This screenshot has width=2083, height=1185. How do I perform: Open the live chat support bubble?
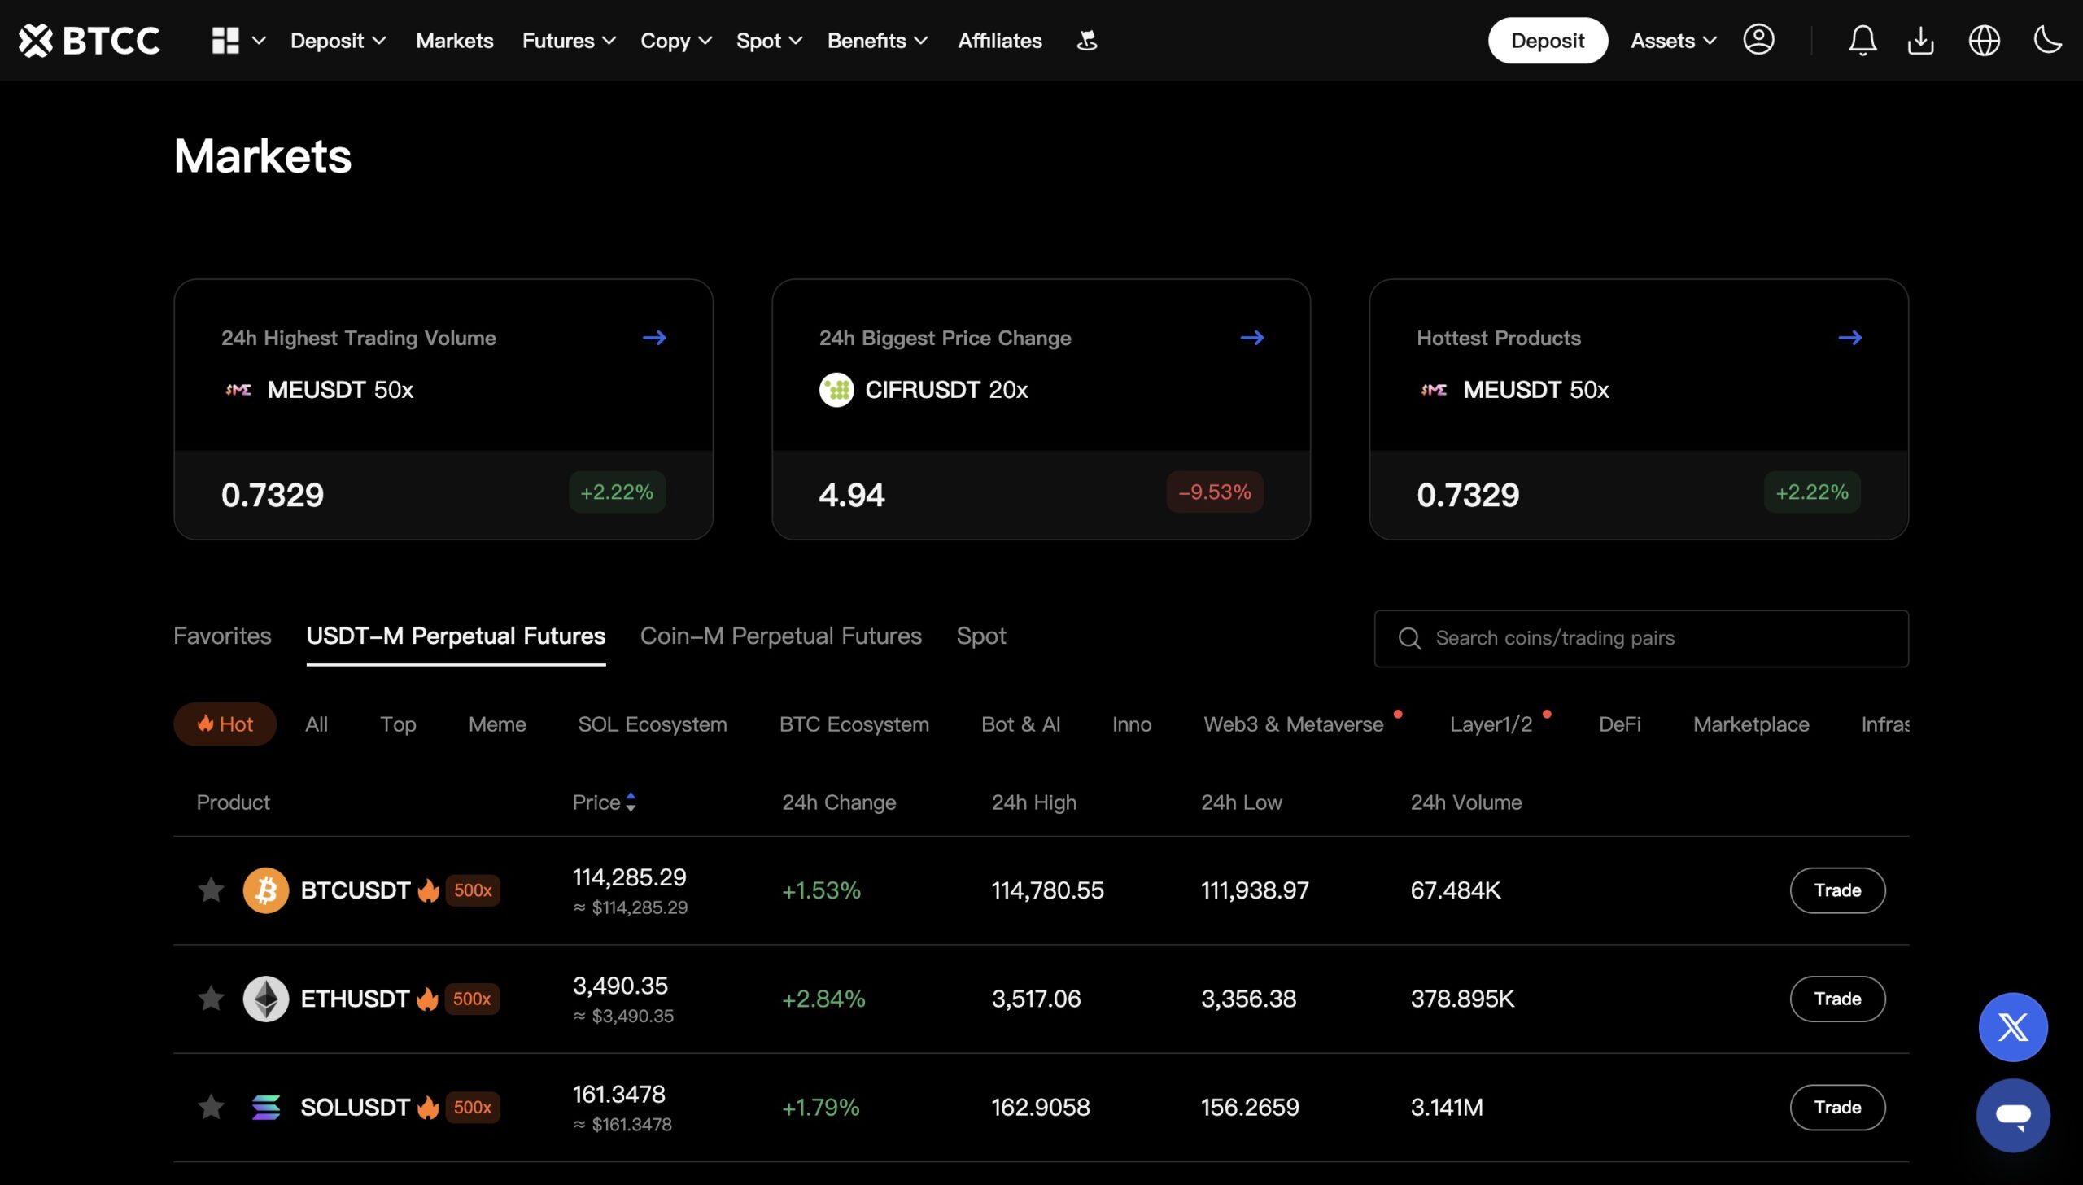tap(2013, 1115)
